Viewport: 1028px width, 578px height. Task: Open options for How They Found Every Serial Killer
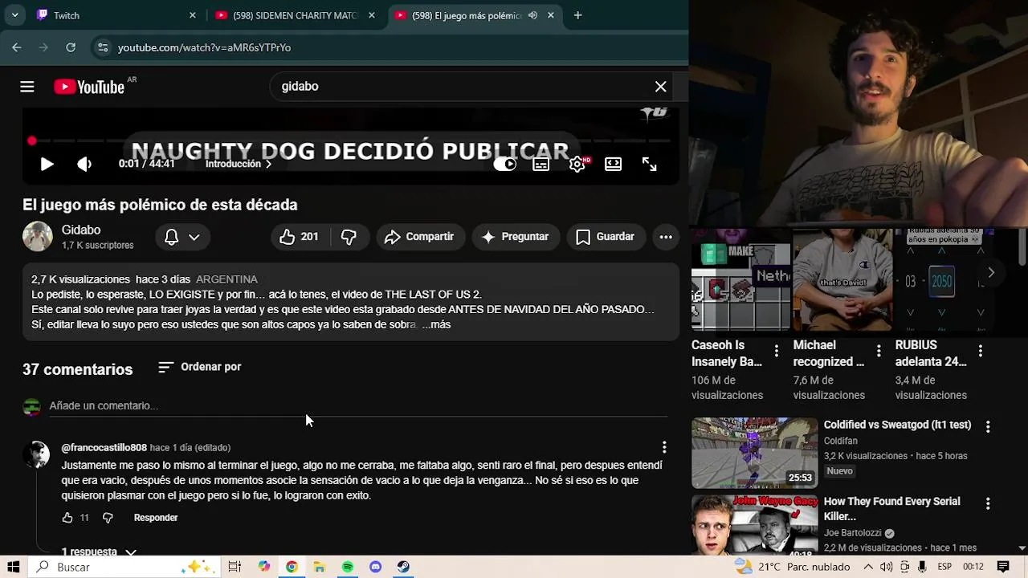pyautogui.click(x=988, y=503)
